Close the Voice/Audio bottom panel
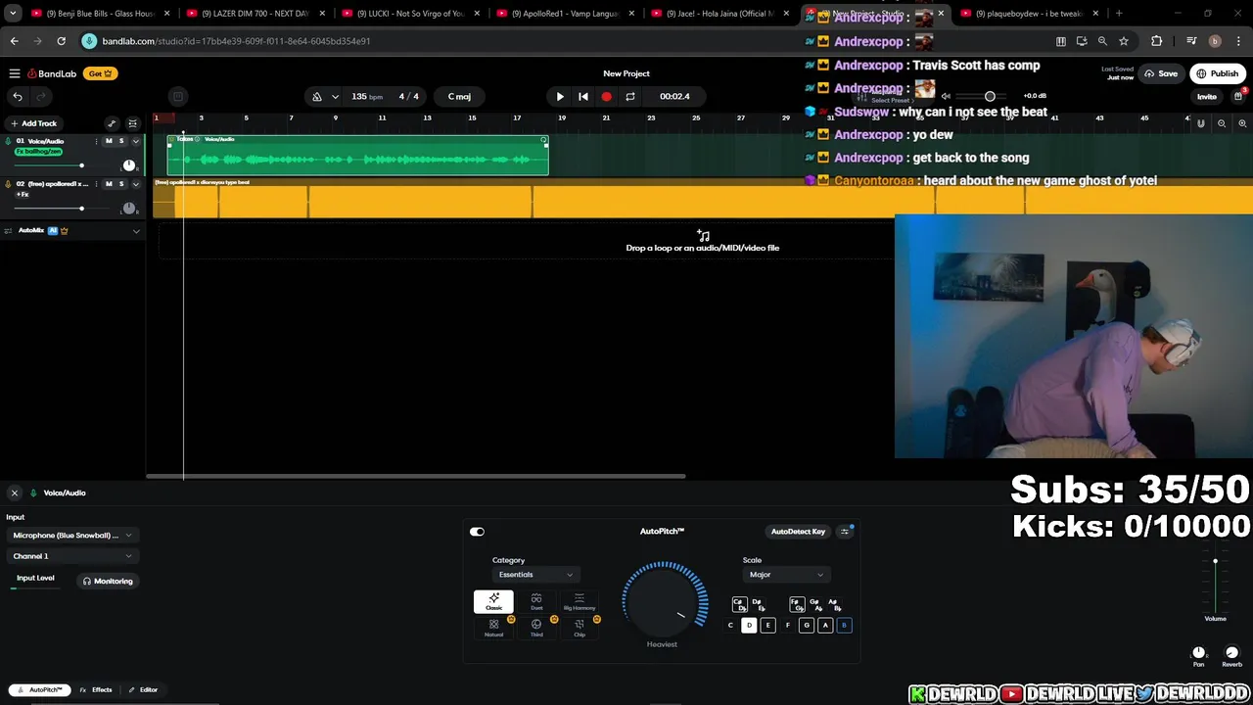The image size is (1253, 705). click(x=15, y=493)
